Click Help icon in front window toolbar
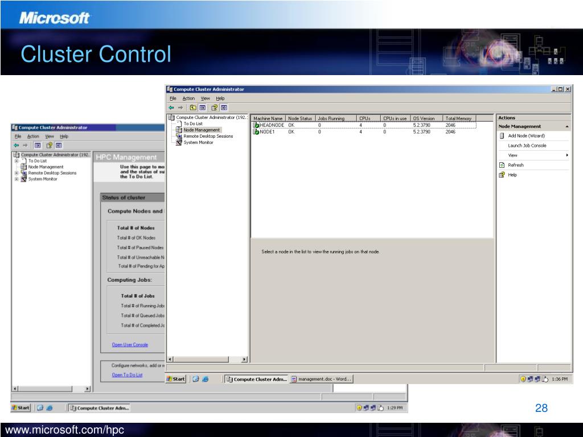Viewport: 583px width, 437px height. pyautogui.click(x=214, y=108)
